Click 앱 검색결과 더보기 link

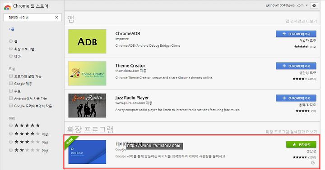coord(301,21)
